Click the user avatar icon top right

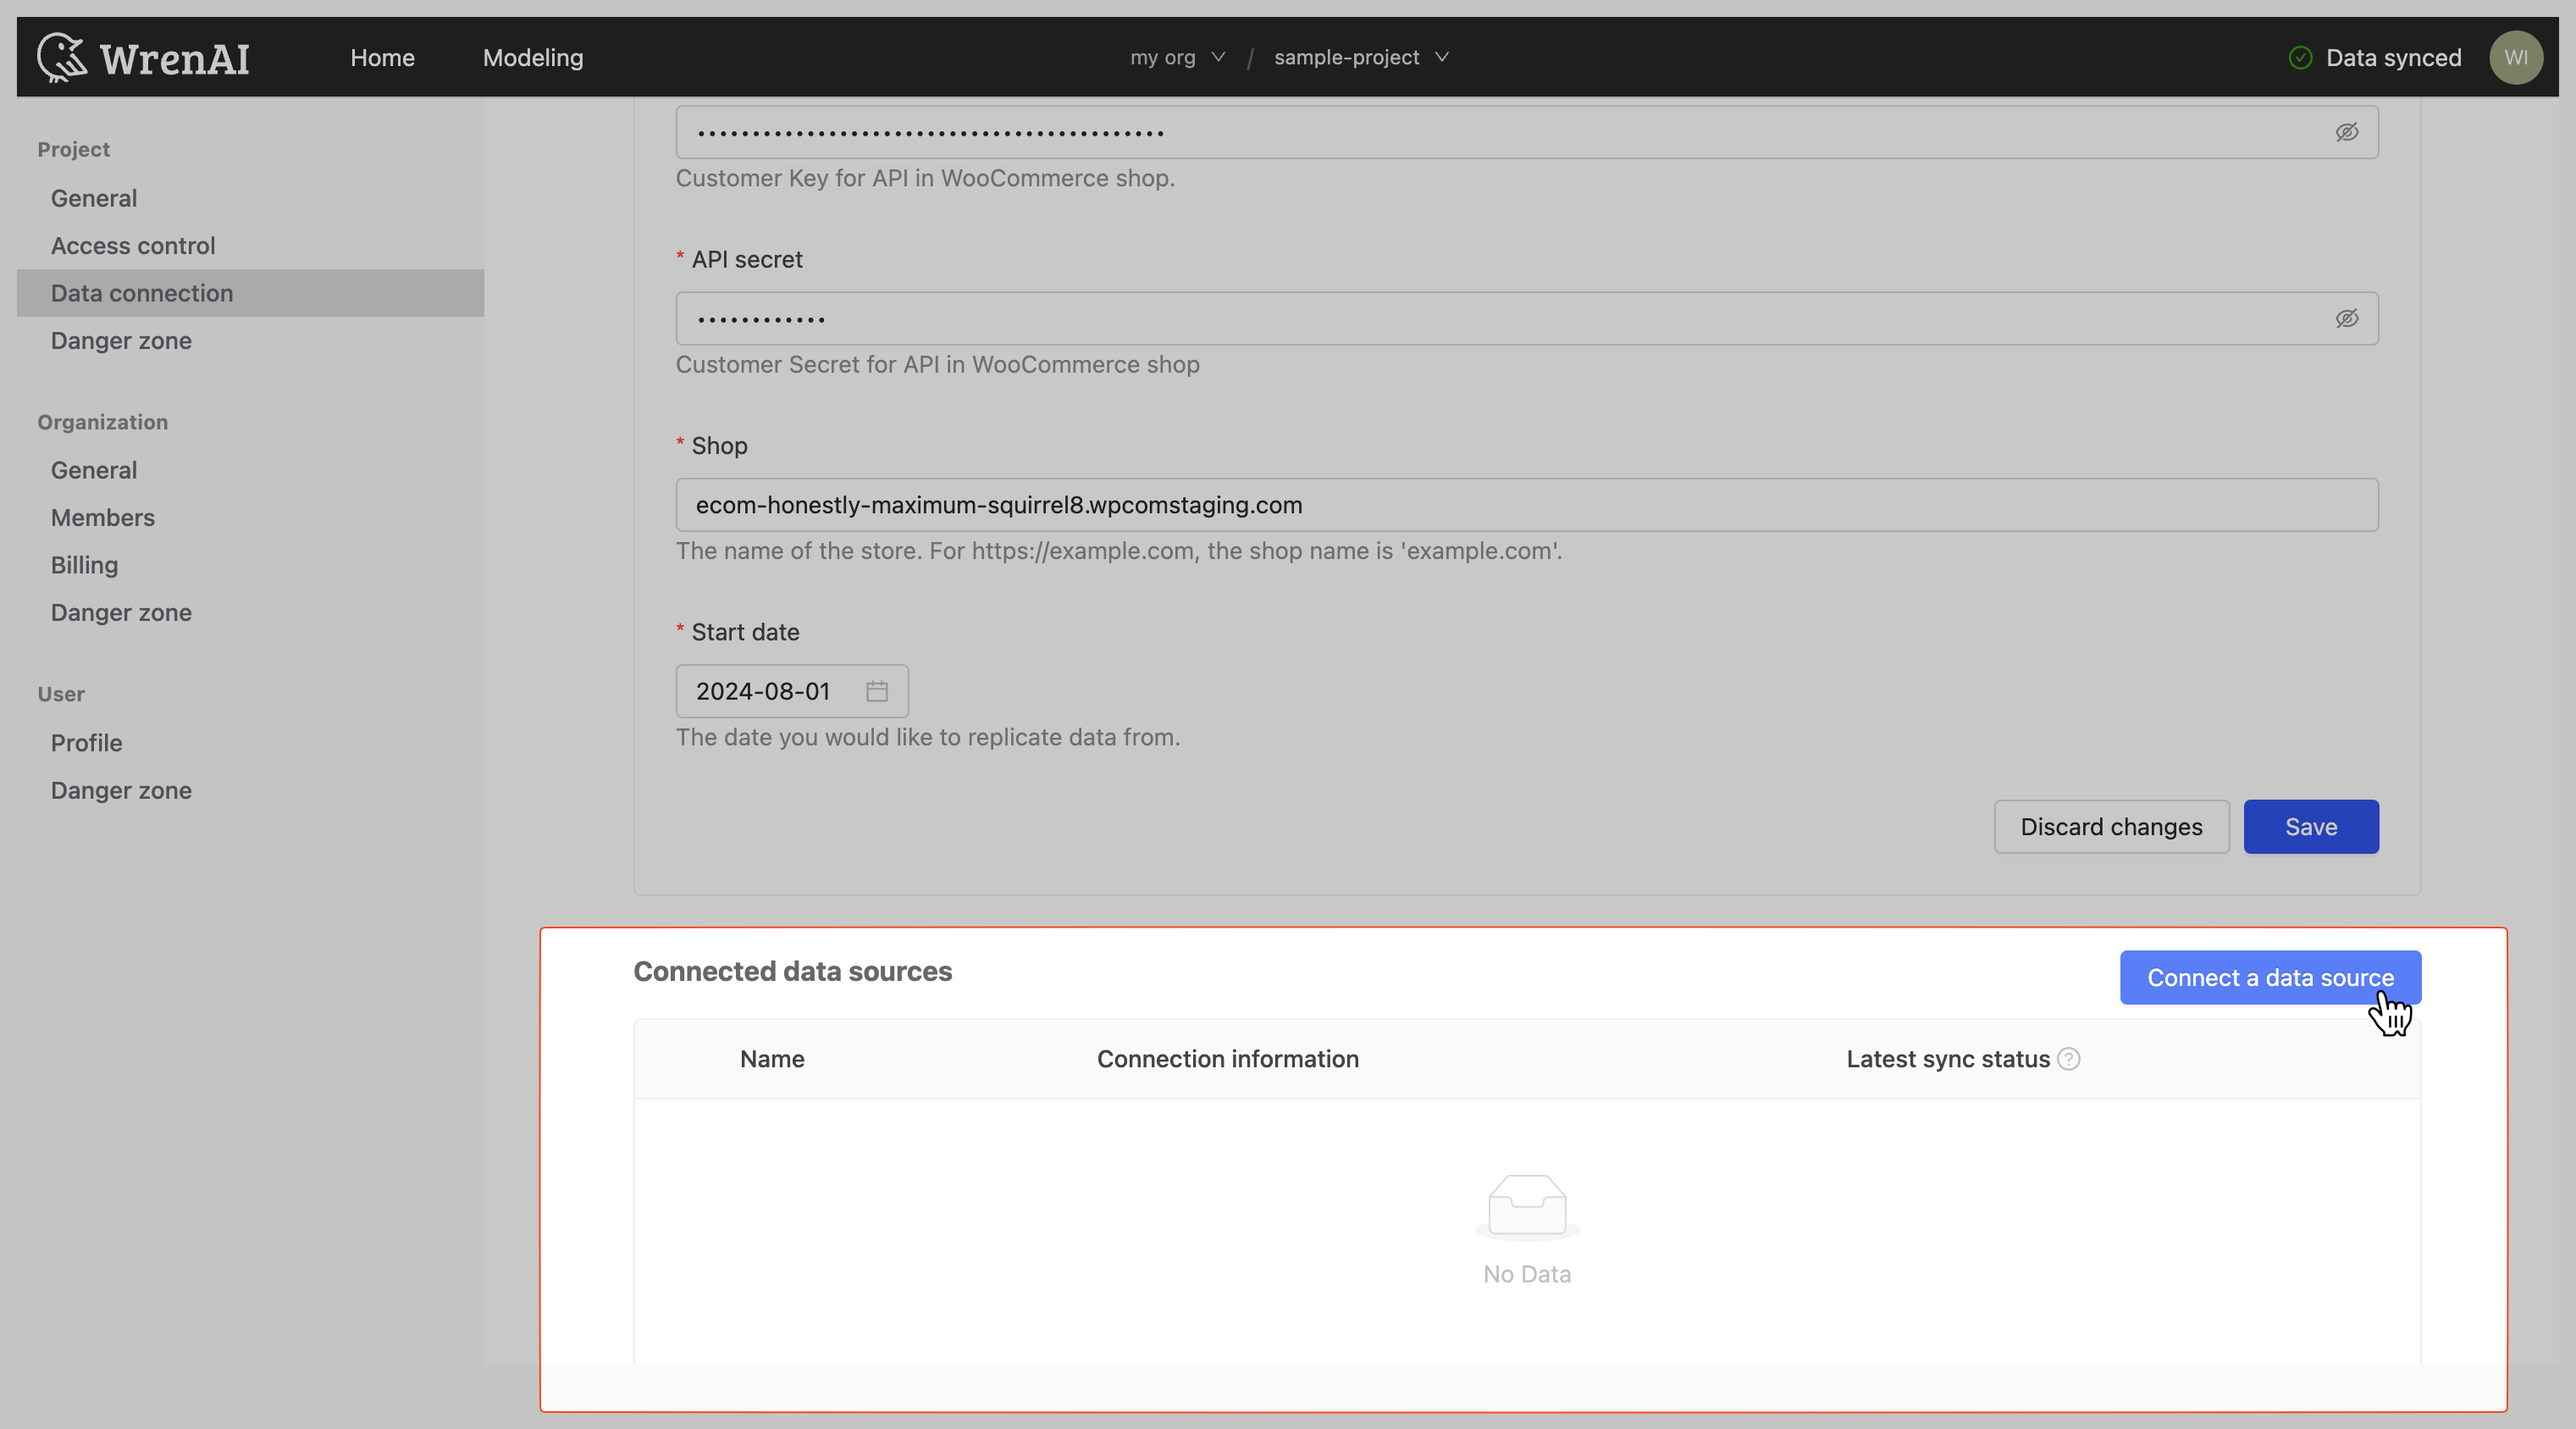pos(2516,56)
